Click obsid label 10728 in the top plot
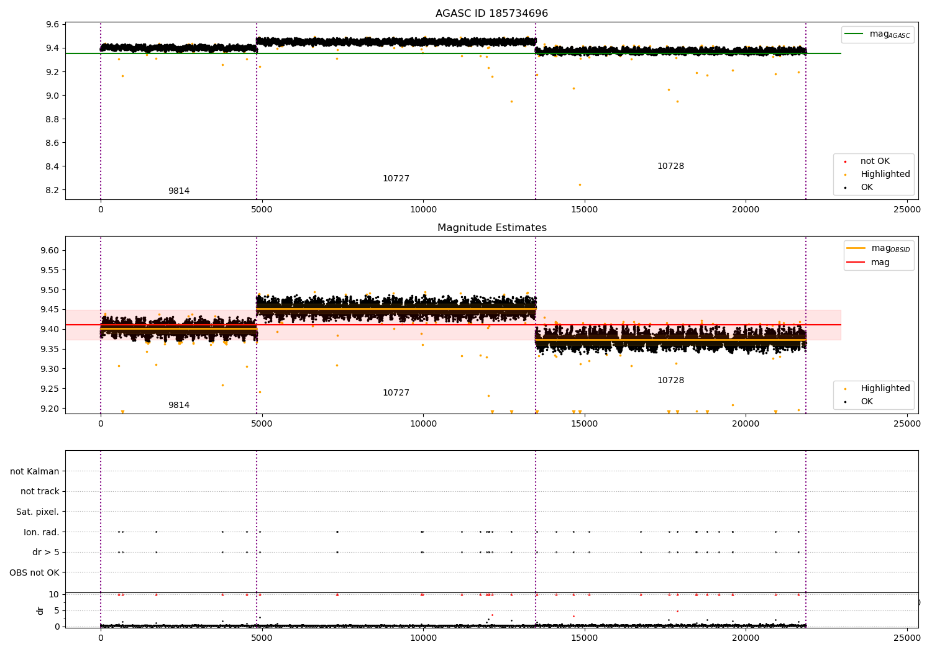 (670, 166)
